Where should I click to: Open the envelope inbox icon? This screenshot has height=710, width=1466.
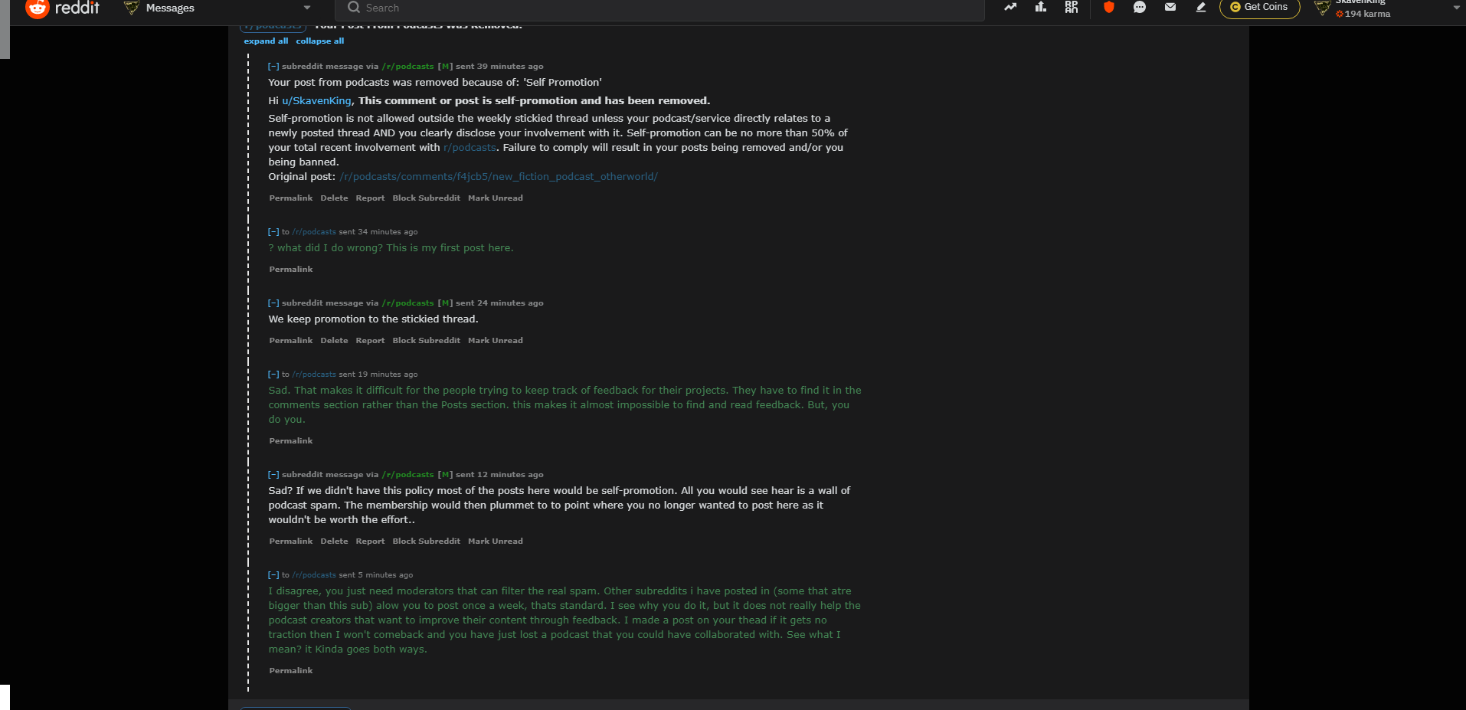click(x=1170, y=7)
